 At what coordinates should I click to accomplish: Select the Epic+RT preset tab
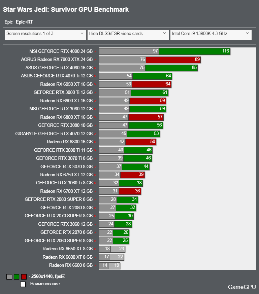click(24, 22)
